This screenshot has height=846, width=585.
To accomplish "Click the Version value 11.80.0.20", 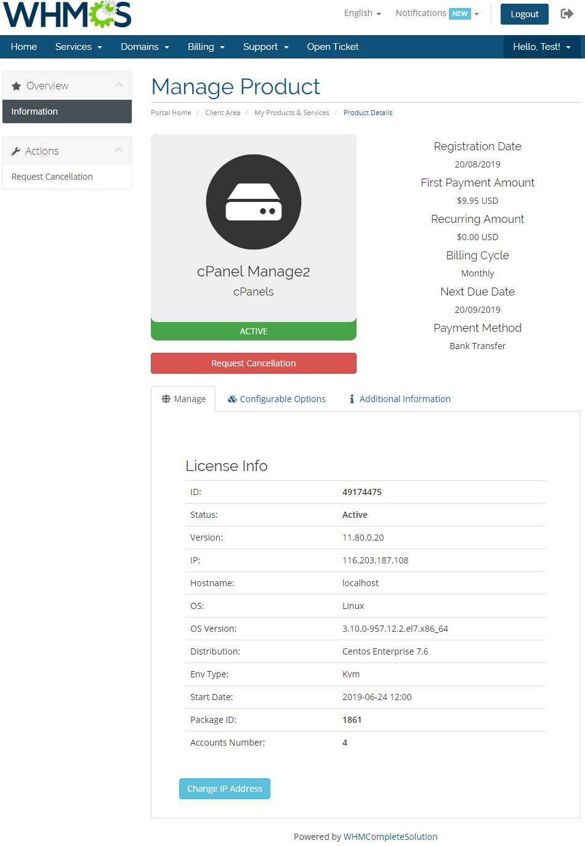I will coord(363,538).
